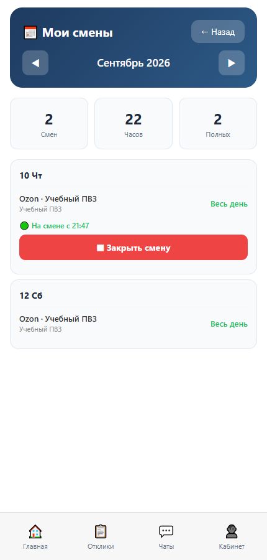Go to previous month with left arrow
This screenshot has height=560, width=267.
coord(35,63)
